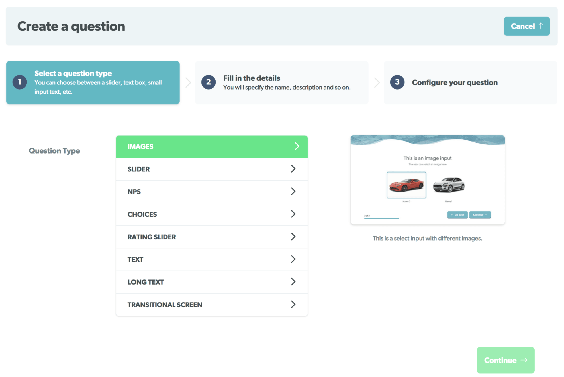The width and height of the screenshot is (564, 377).
Task: Expand the SLIDER question type options
Action: [212, 169]
